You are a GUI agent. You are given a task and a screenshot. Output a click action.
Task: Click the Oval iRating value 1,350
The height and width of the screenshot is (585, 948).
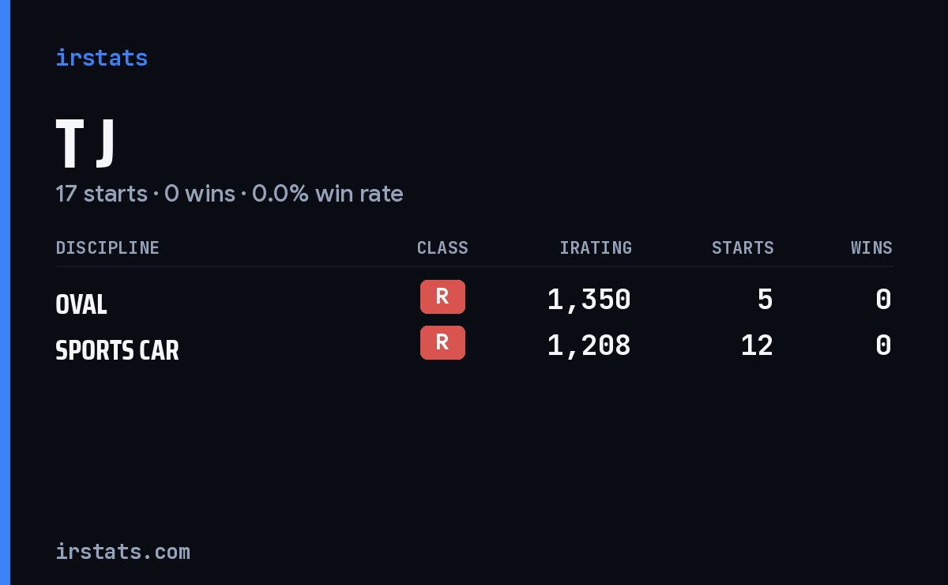(x=589, y=300)
